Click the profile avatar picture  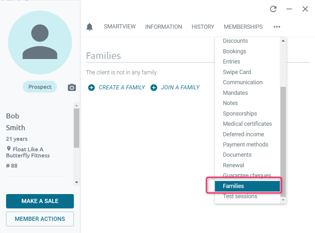pyautogui.click(x=40, y=42)
